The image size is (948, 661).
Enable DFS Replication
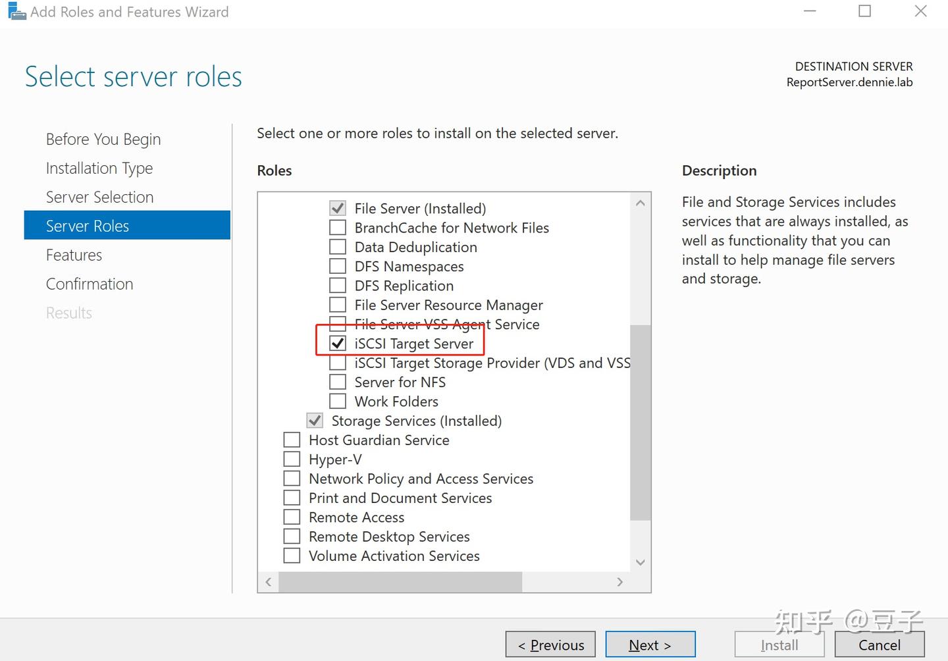click(x=338, y=285)
